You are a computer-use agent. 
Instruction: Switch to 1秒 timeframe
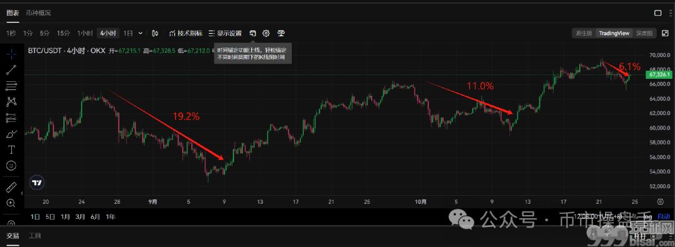coord(11,33)
